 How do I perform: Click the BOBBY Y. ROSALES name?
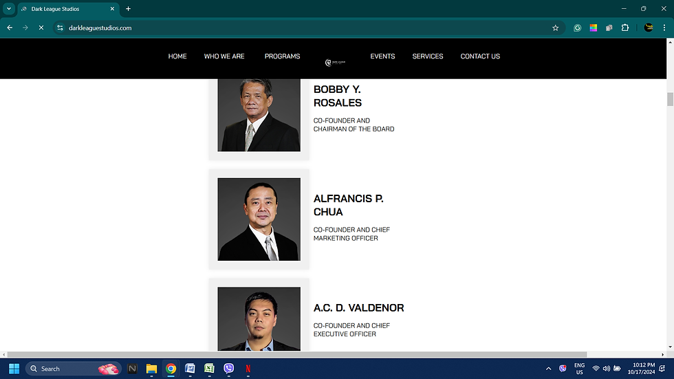click(338, 96)
